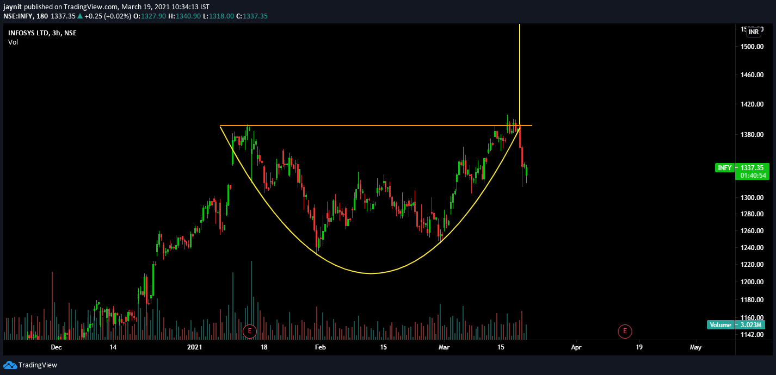This screenshot has height=375, width=776.
Task: Click the 14 date label after Dec
Action: tap(113, 347)
